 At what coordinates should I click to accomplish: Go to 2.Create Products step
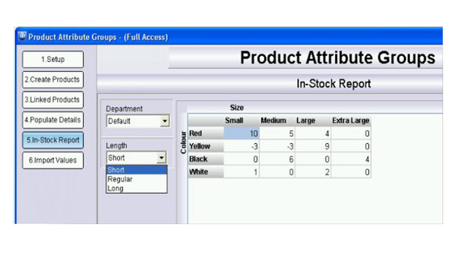[53, 79]
